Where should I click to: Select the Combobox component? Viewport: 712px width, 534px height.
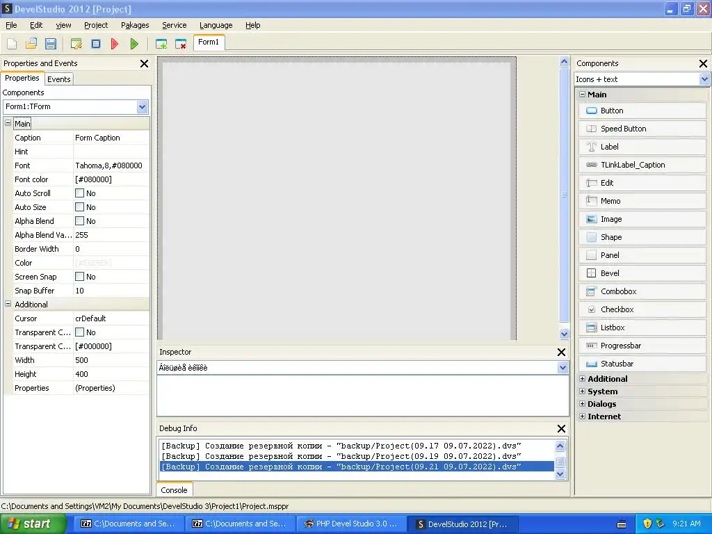coord(642,291)
